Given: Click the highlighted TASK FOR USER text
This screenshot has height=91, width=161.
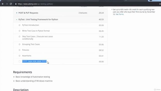Looking at the screenshot, I should click(x=34, y=61).
